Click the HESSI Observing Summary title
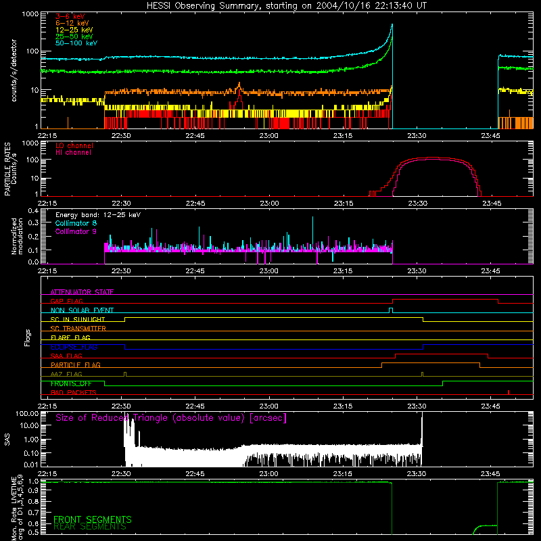541x541 pixels. point(286,6)
